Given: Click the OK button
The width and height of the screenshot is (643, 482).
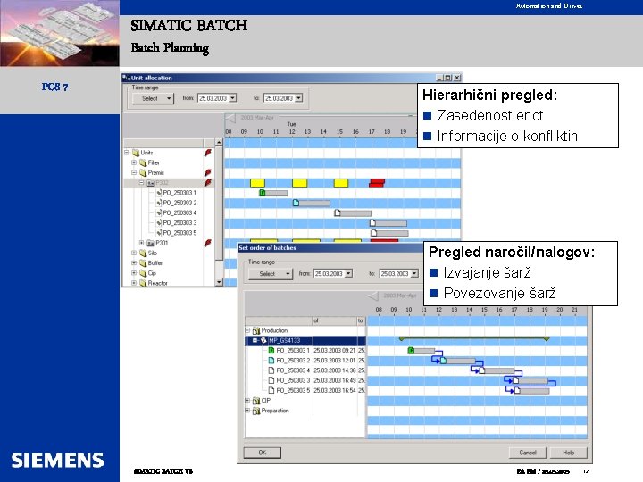Looking at the screenshot, I should (x=263, y=453).
